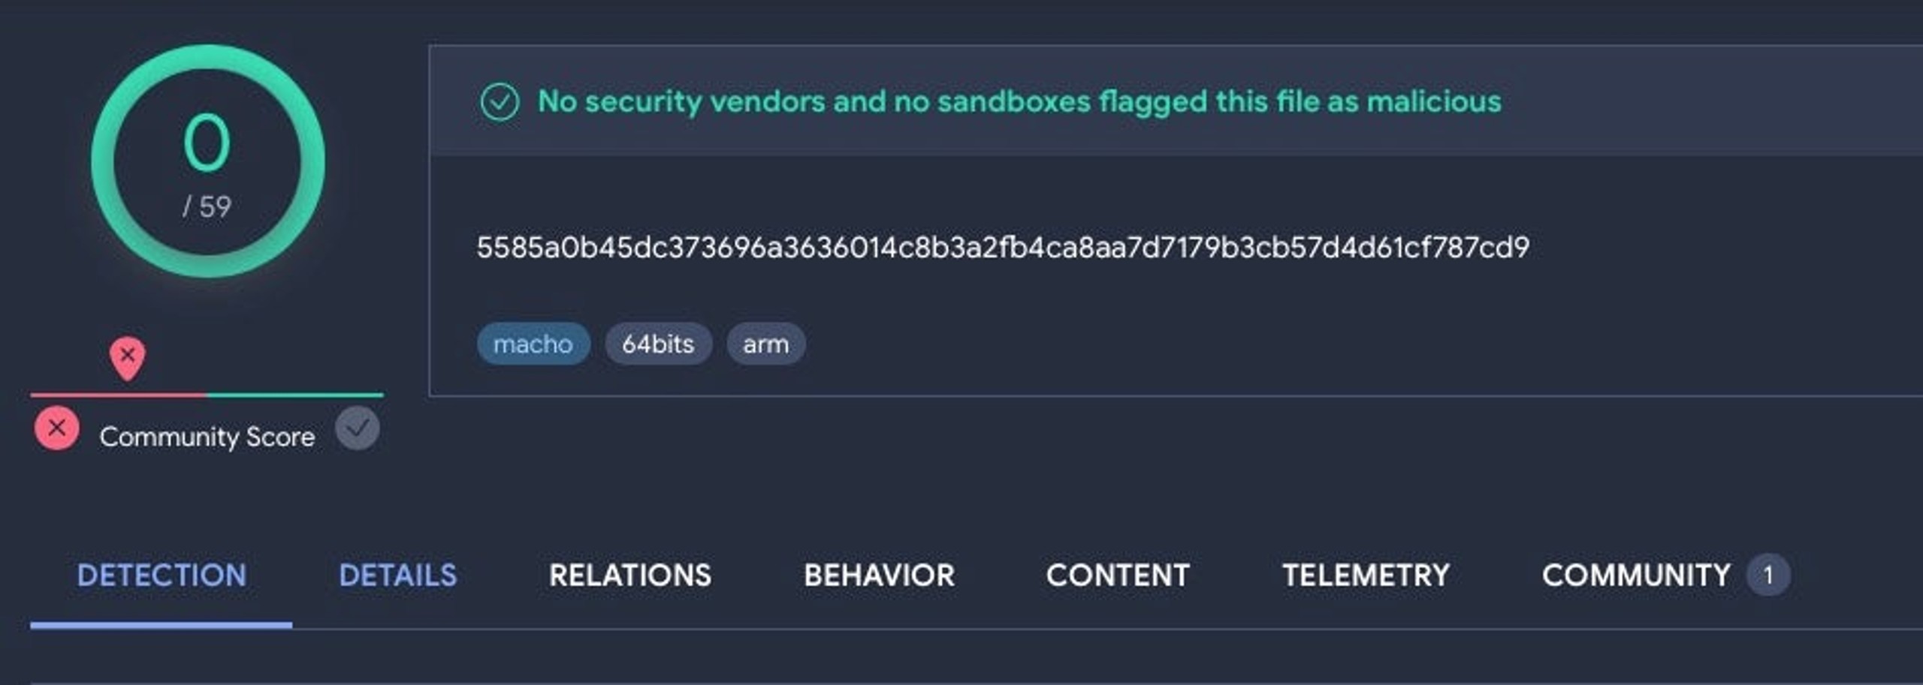Screen dimensions: 1923x685
Task: Click the Community tab's comment count badge
Action: [1768, 575]
